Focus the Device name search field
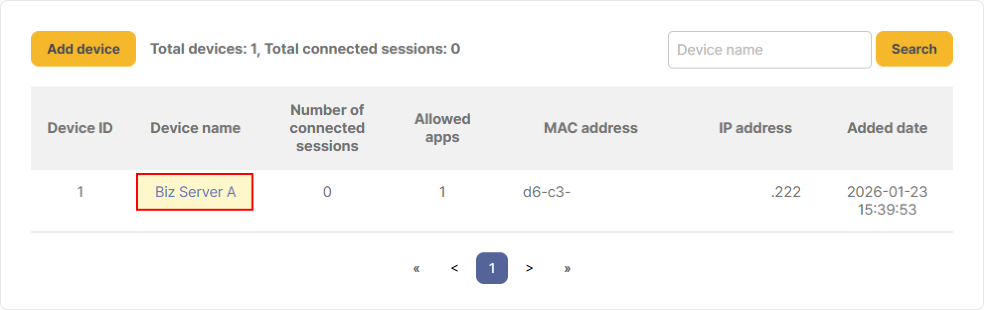This screenshot has height=310, width=984. 769,50
